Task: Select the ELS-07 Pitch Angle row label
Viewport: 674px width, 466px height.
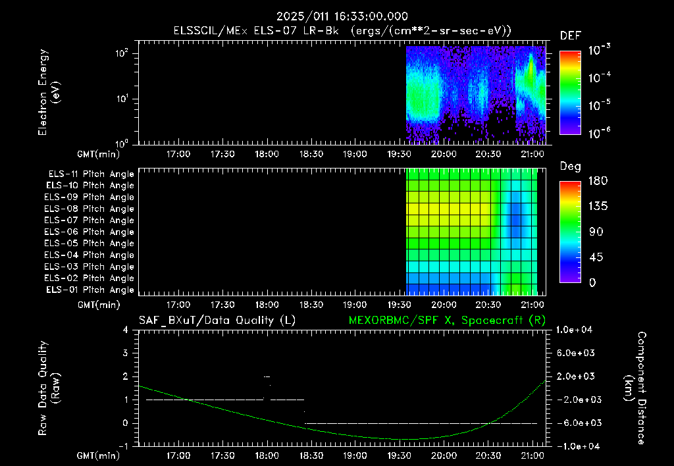Action: (x=89, y=220)
